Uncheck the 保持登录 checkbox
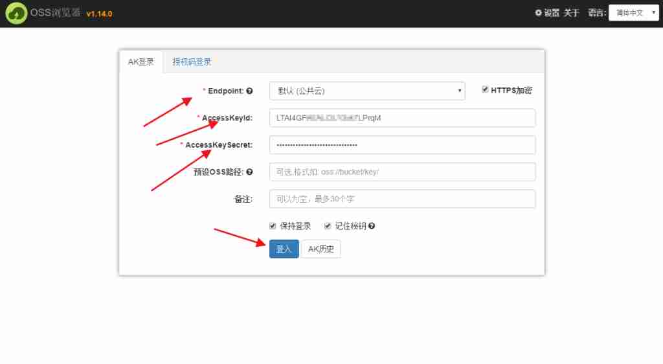This screenshot has height=364, width=663. [273, 227]
